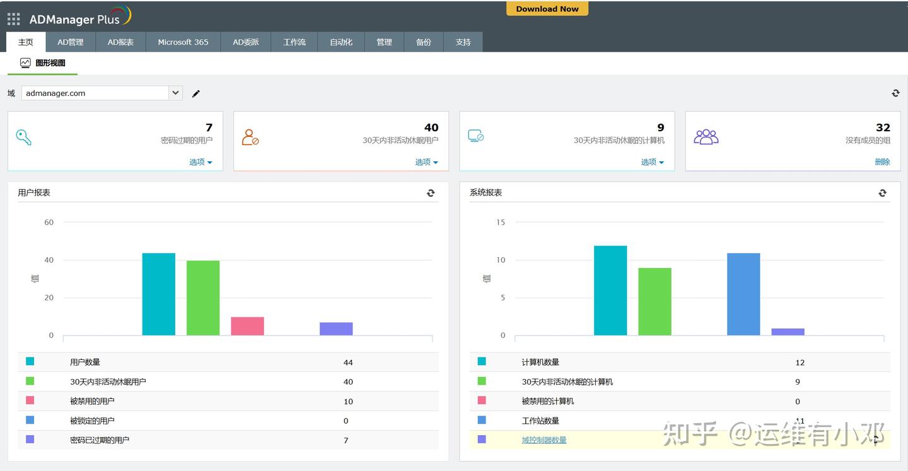Open the apps grid icon
This screenshot has width=908, height=471.
coord(13,19)
